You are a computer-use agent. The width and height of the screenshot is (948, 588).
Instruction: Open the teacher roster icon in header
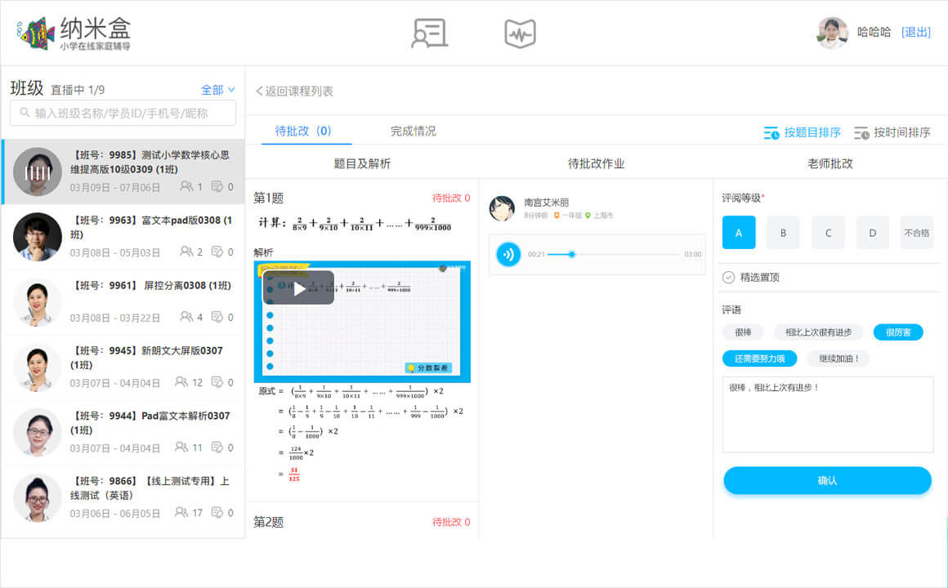pos(429,33)
